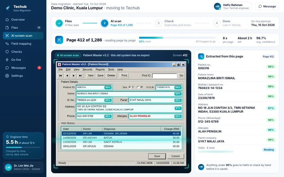Click the Allergies field ALAH PENISILIN
284x177 pixels.
click(x=155, y=116)
